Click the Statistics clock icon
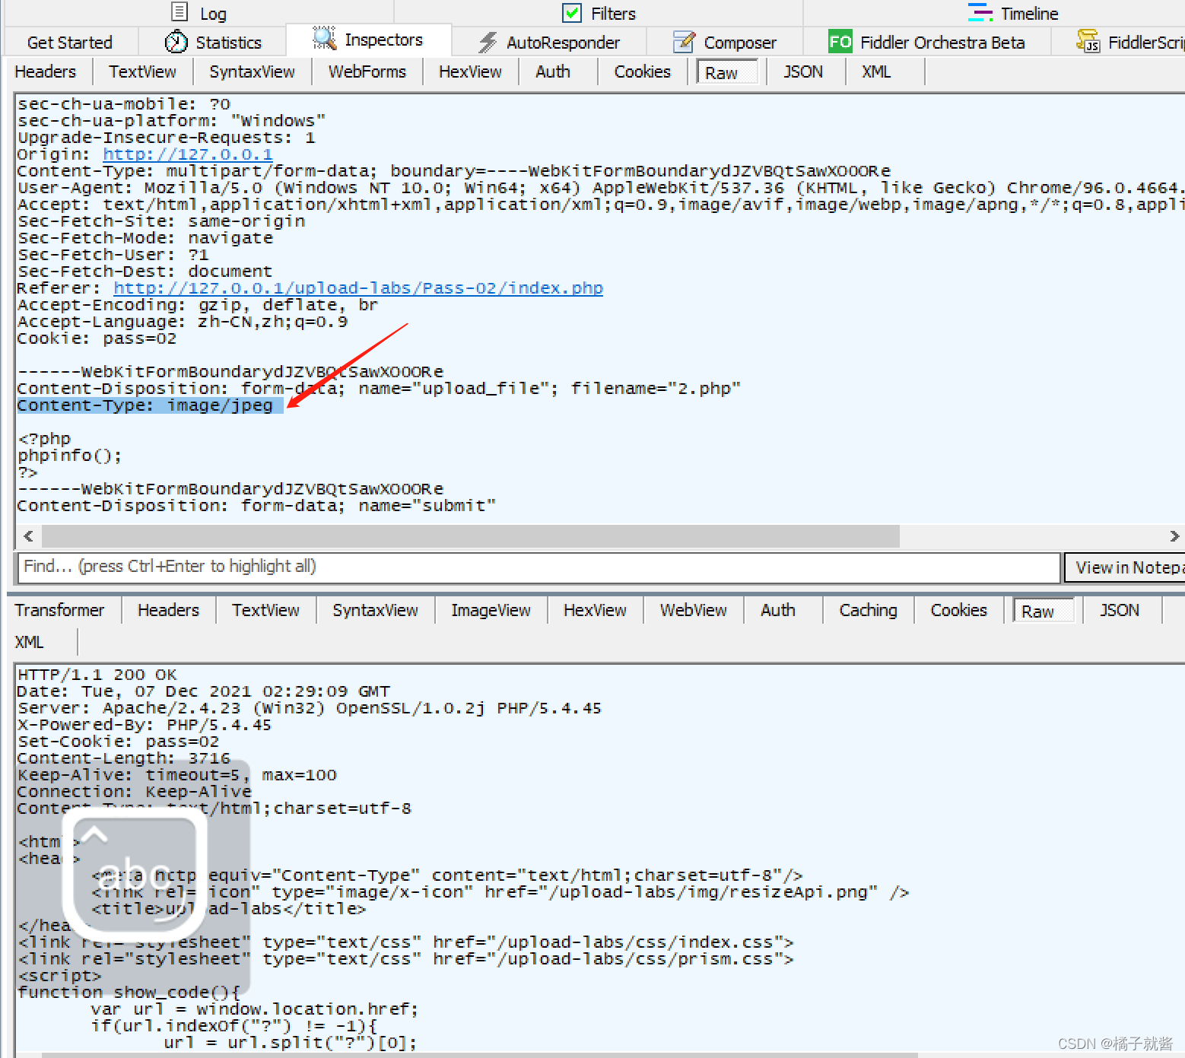The width and height of the screenshot is (1185, 1058). point(176,42)
